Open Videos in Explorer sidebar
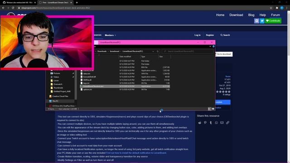 coord(56,77)
